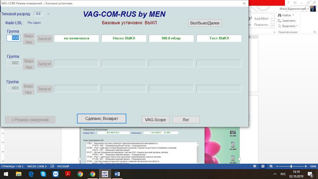Click the Word zoom out minus
318x179 pixels.
click(277, 166)
